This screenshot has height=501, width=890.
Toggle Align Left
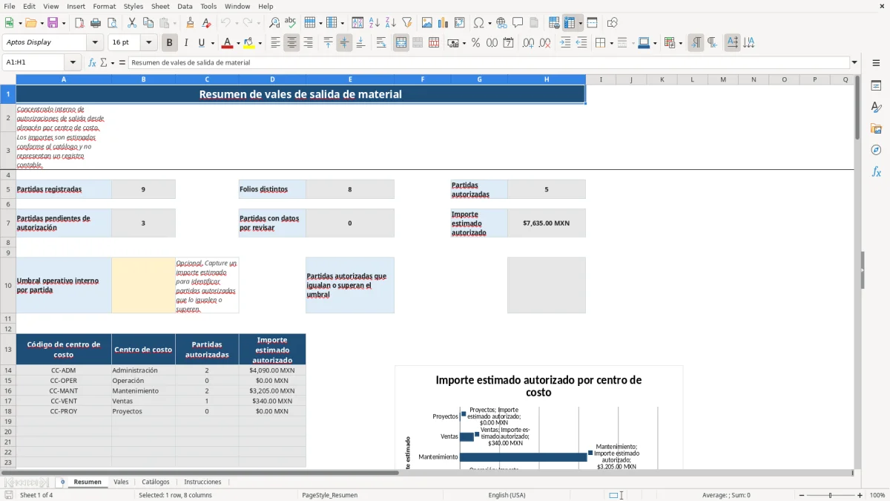click(275, 43)
